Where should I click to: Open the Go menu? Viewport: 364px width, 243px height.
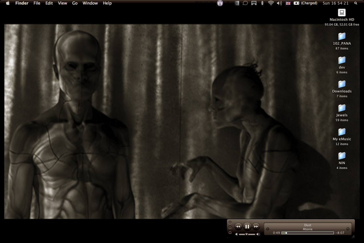[x=75, y=3]
